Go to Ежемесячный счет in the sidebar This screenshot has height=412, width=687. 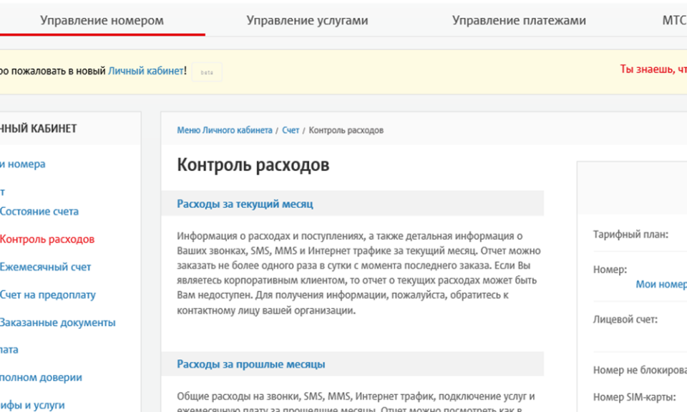(x=45, y=268)
